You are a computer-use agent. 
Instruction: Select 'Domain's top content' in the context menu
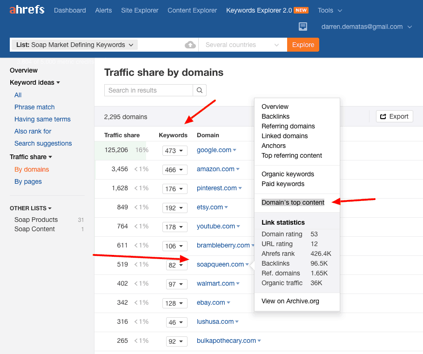coord(293,202)
